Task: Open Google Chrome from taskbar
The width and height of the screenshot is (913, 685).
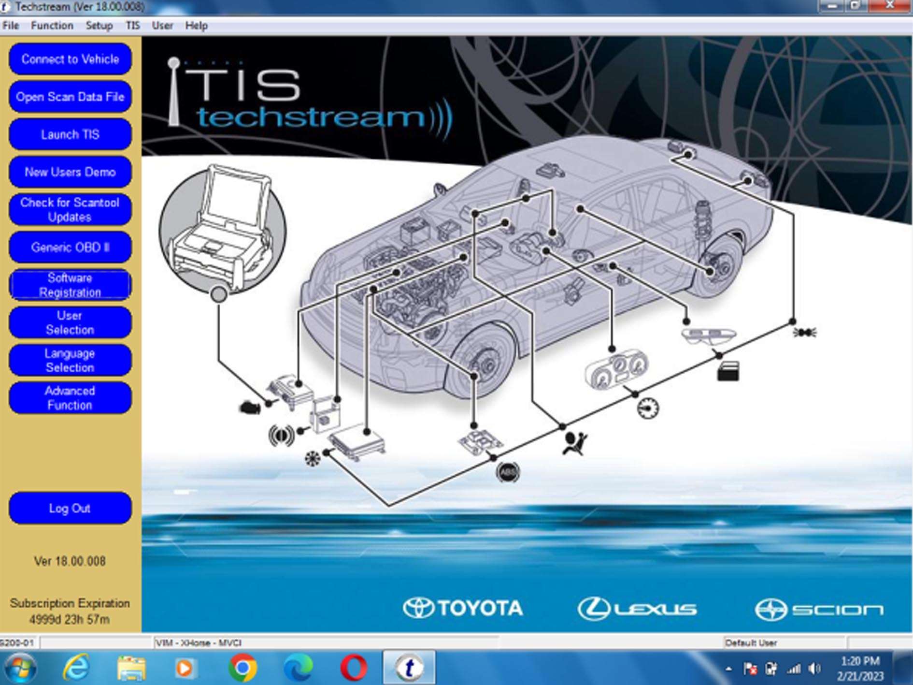Action: pos(242,668)
